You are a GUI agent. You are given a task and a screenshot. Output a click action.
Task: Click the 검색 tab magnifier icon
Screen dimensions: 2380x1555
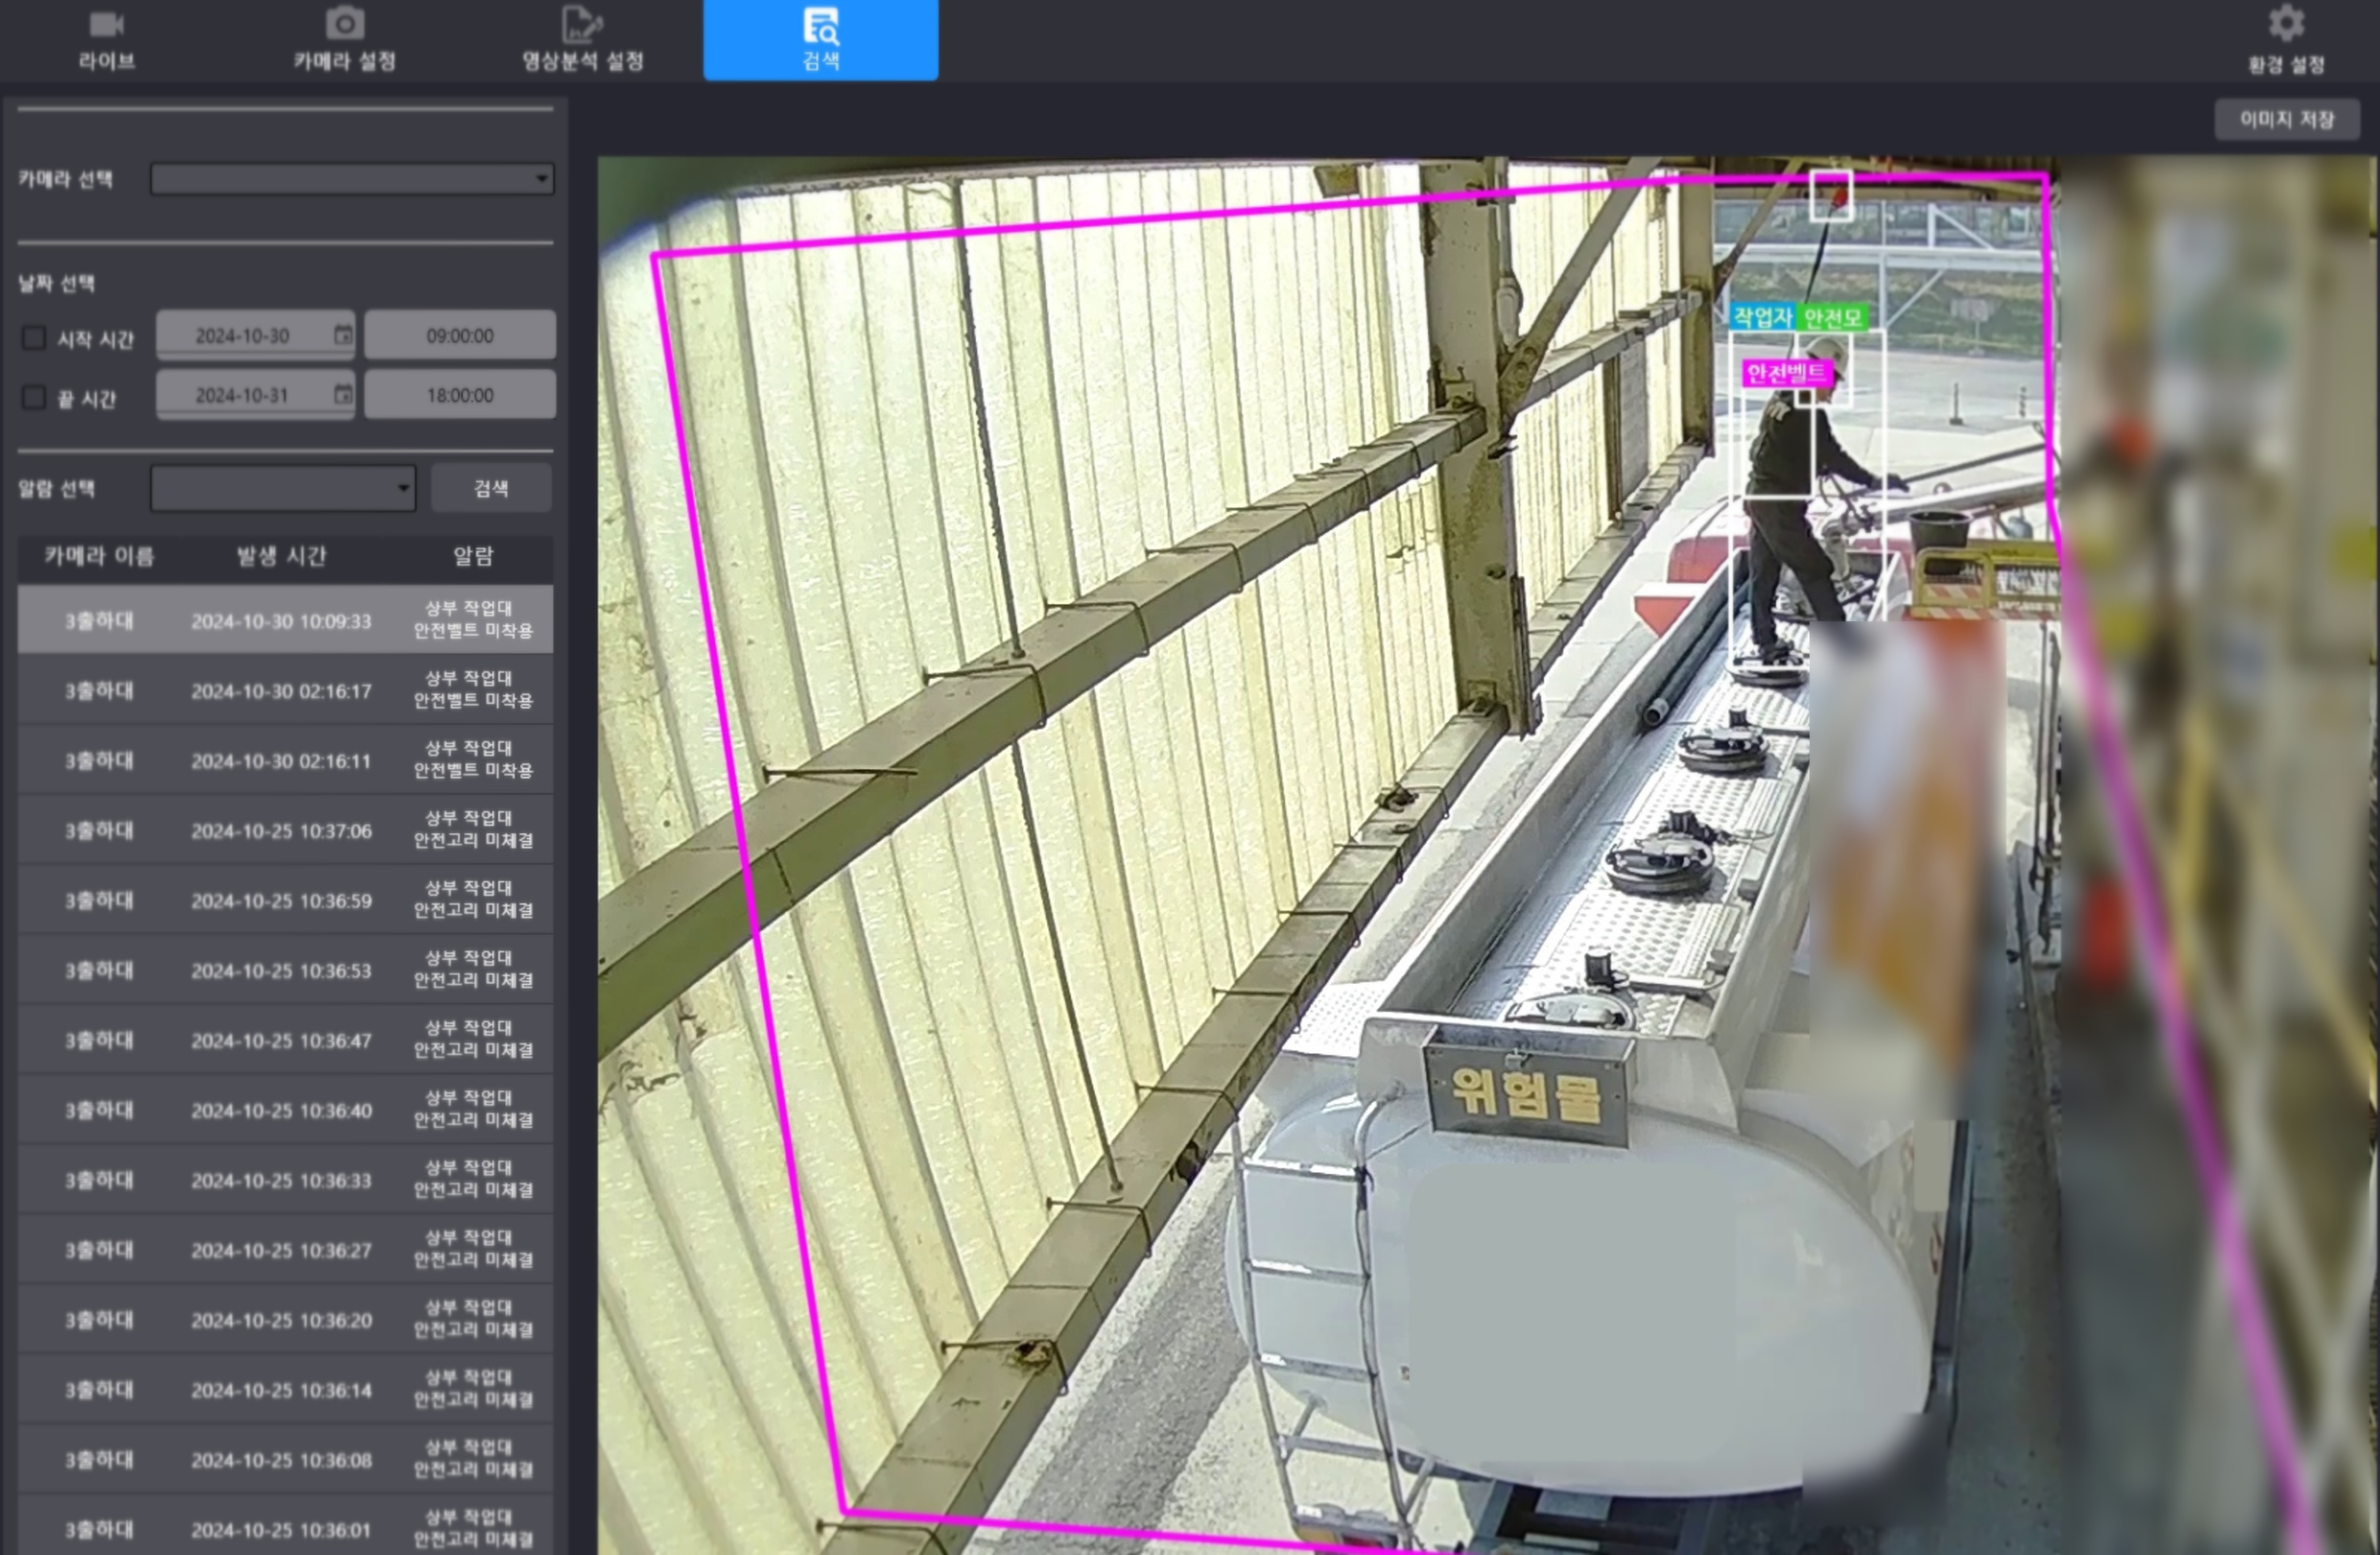(820, 26)
